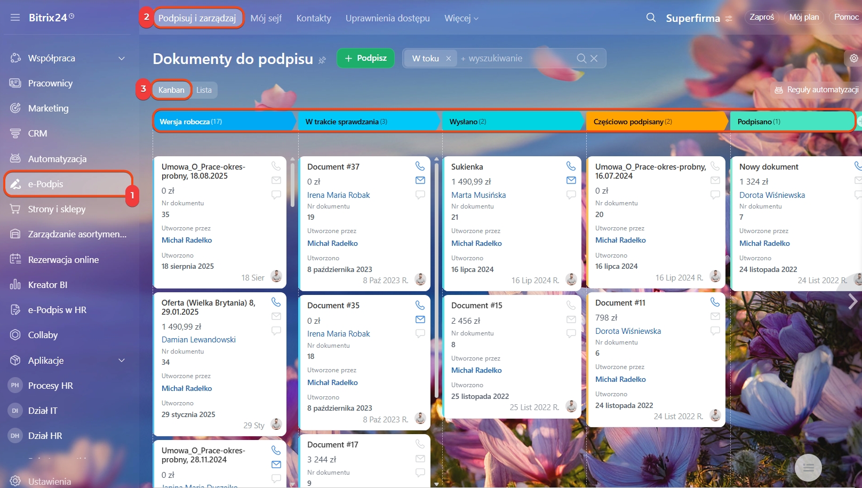Open Pracownicy in the sidebar

(50, 83)
